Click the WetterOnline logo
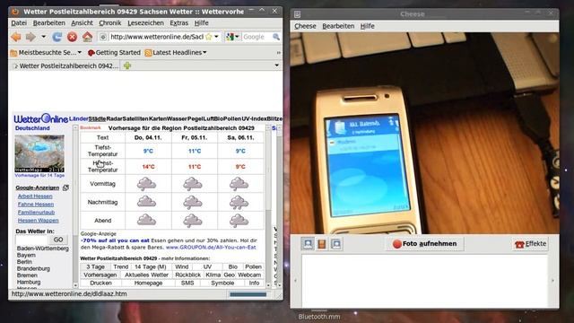 click(x=40, y=118)
